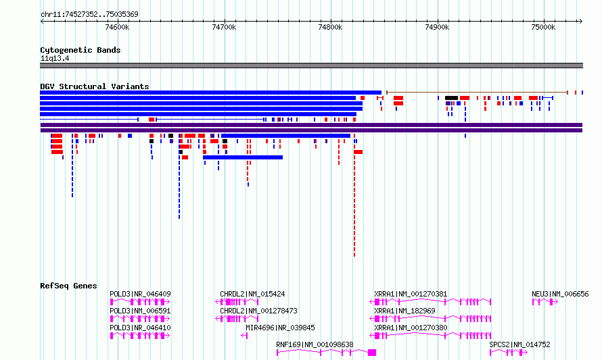Select the lower full-width purple DGV variant
This screenshot has width=602, height=360.
pyautogui.click(x=311, y=130)
